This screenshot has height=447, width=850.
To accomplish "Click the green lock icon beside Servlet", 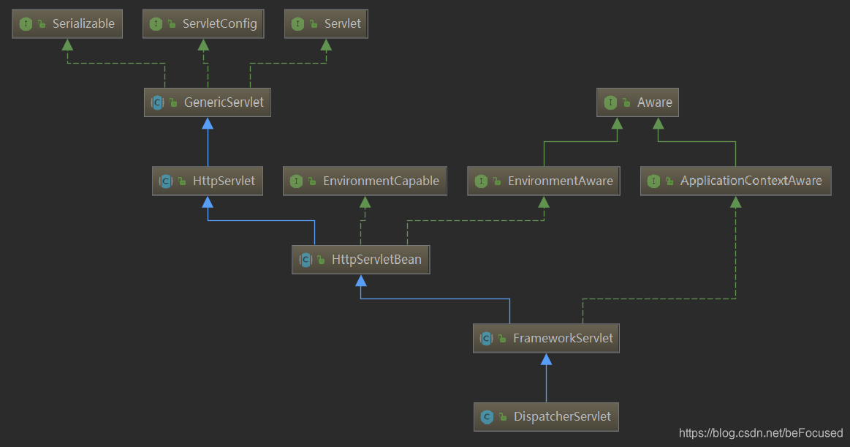I will [314, 24].
